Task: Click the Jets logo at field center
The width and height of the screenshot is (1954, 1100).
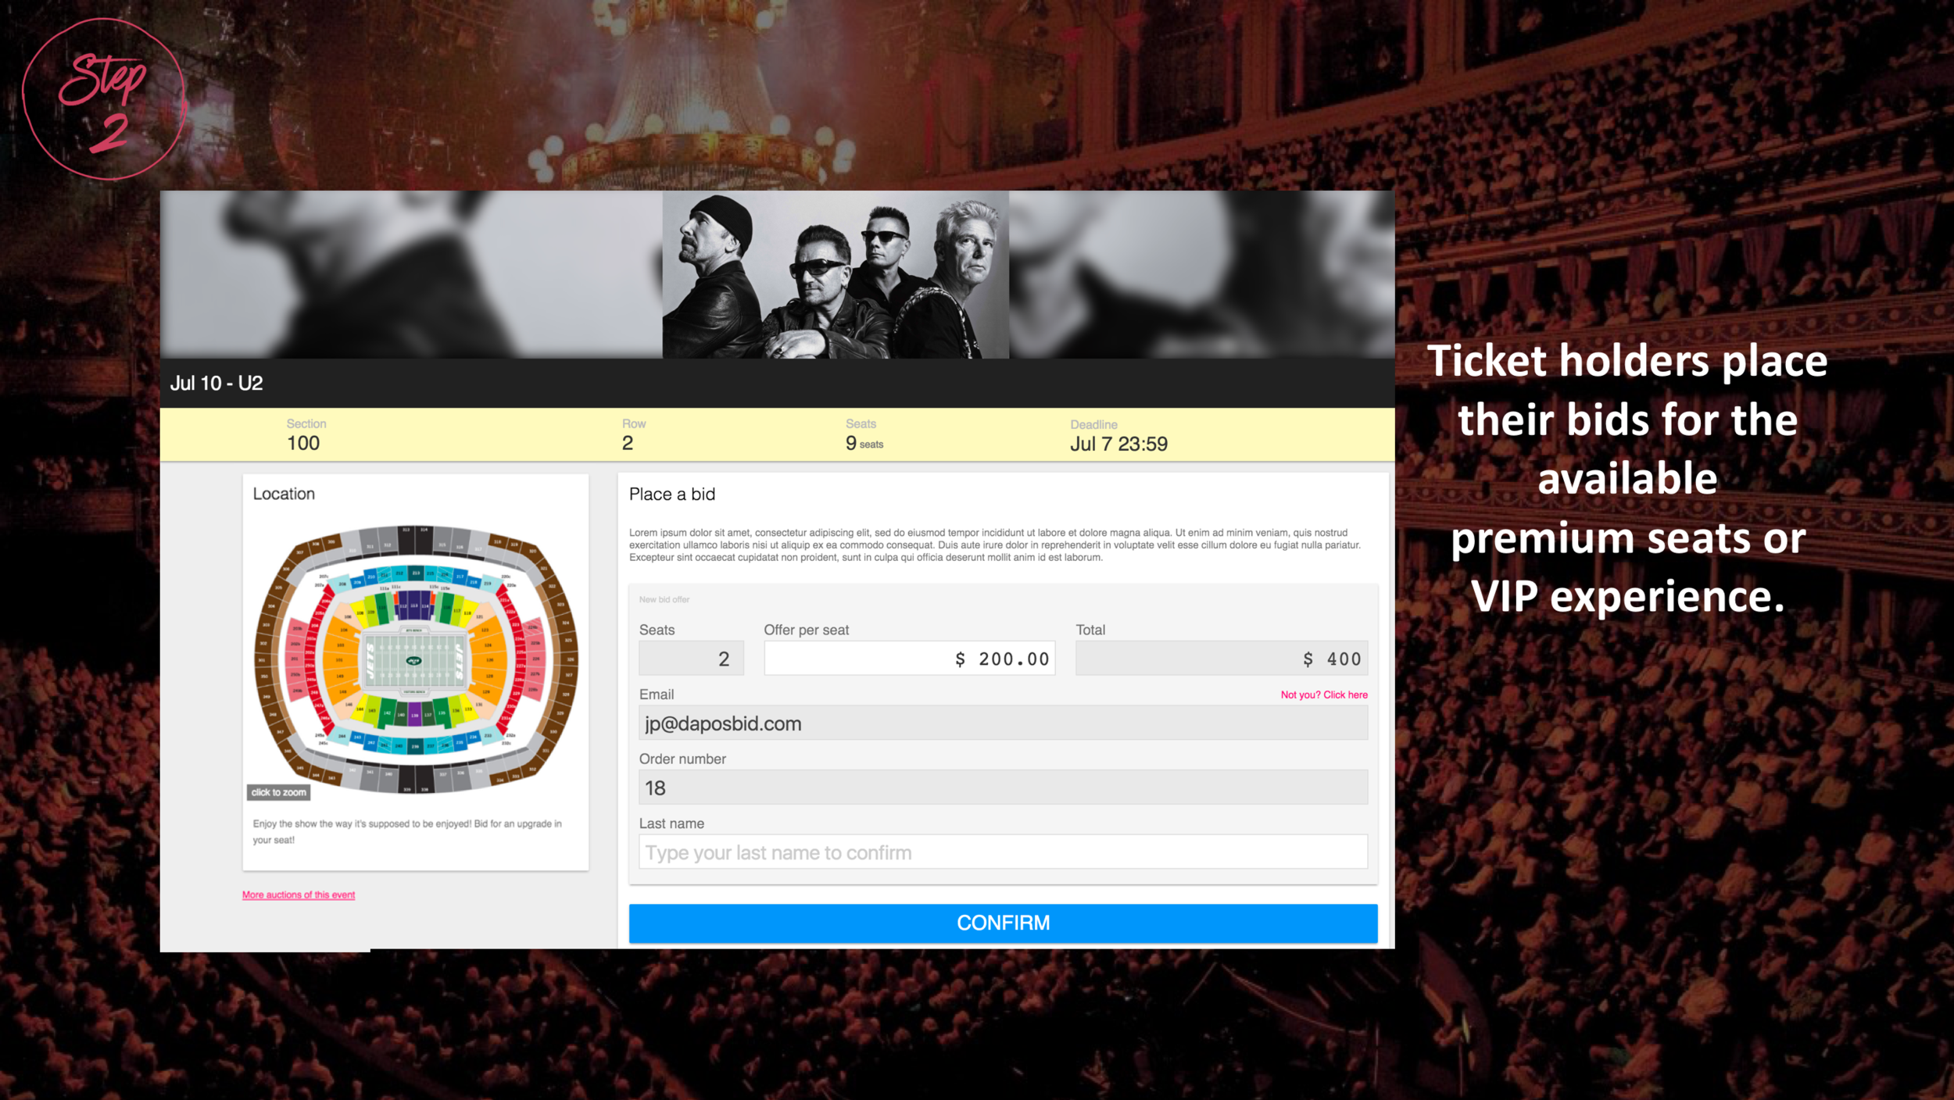Action: click(413, 661)
